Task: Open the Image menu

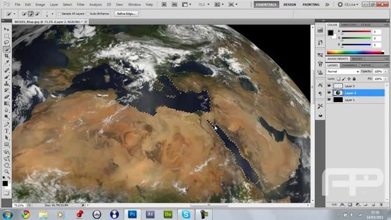Action: point(40,4)
